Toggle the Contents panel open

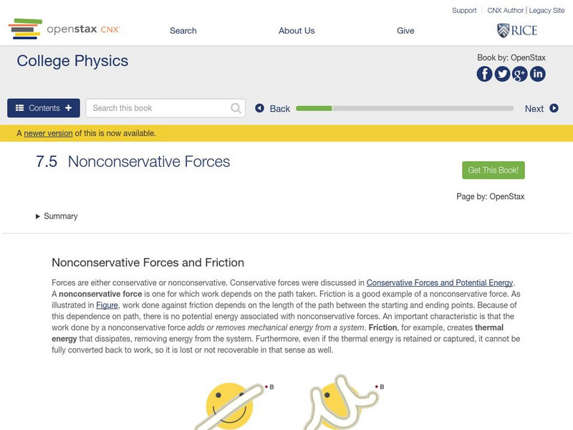point(44,108)
